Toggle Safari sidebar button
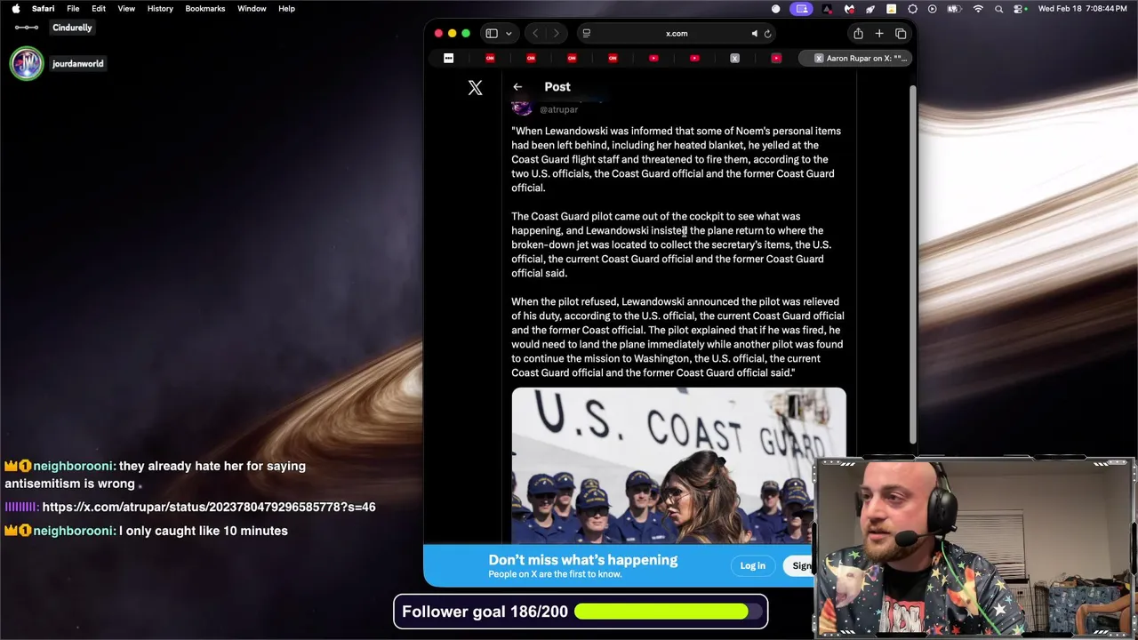The width and height of the screenshot is (1138, 640). (x=492, y=34)
